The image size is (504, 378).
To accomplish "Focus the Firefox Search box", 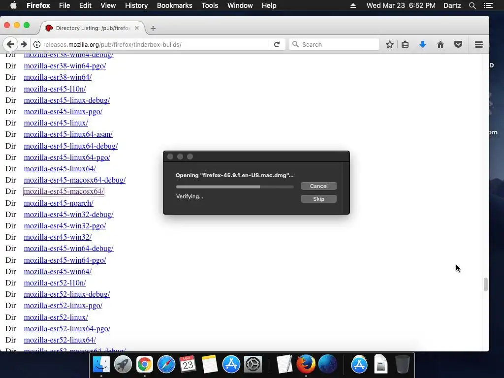I will tap(334, 44).
